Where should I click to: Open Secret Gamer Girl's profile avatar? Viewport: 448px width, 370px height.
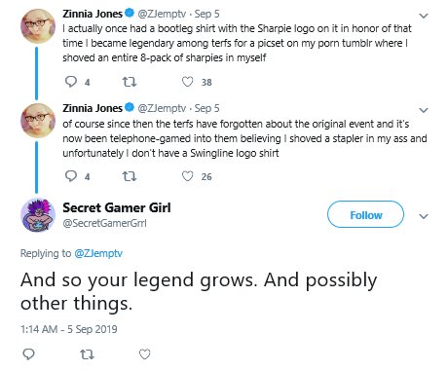pos(38,215)
